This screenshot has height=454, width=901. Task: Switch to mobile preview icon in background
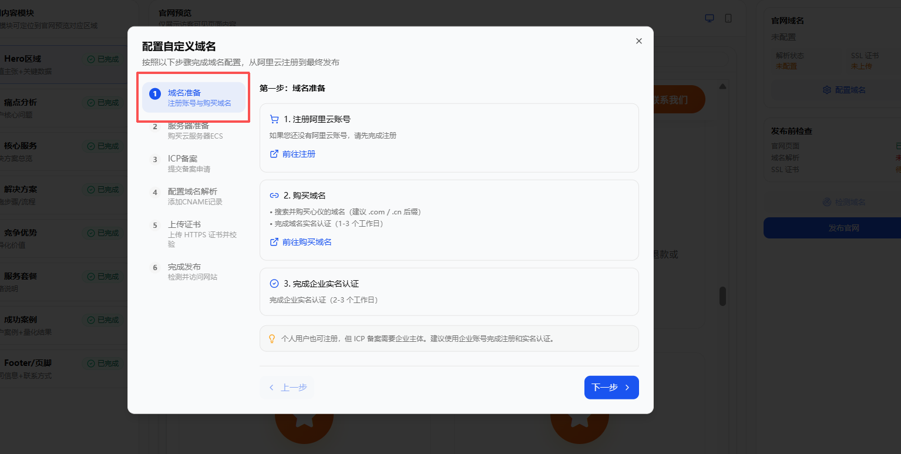728,18
